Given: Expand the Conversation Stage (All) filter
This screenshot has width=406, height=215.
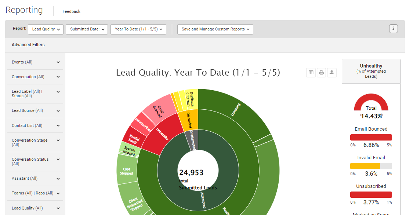Looking at the screenshot, I should (x=35, y=142).
